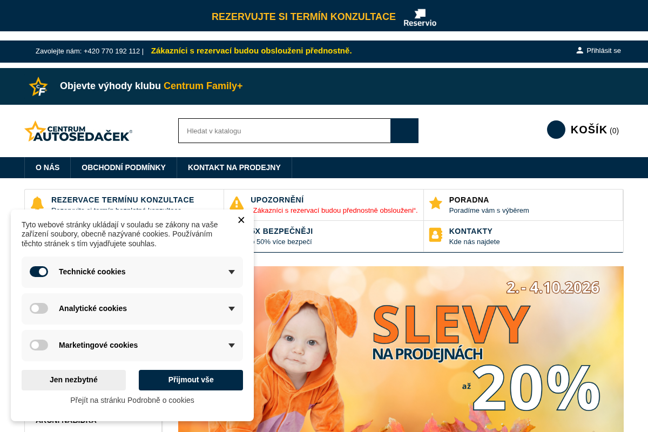Image resolution: width=648 pixels, height=432 pixels.
Task: Click the UPOZORNĚNÍ notice heading
Action: [277, 200]
